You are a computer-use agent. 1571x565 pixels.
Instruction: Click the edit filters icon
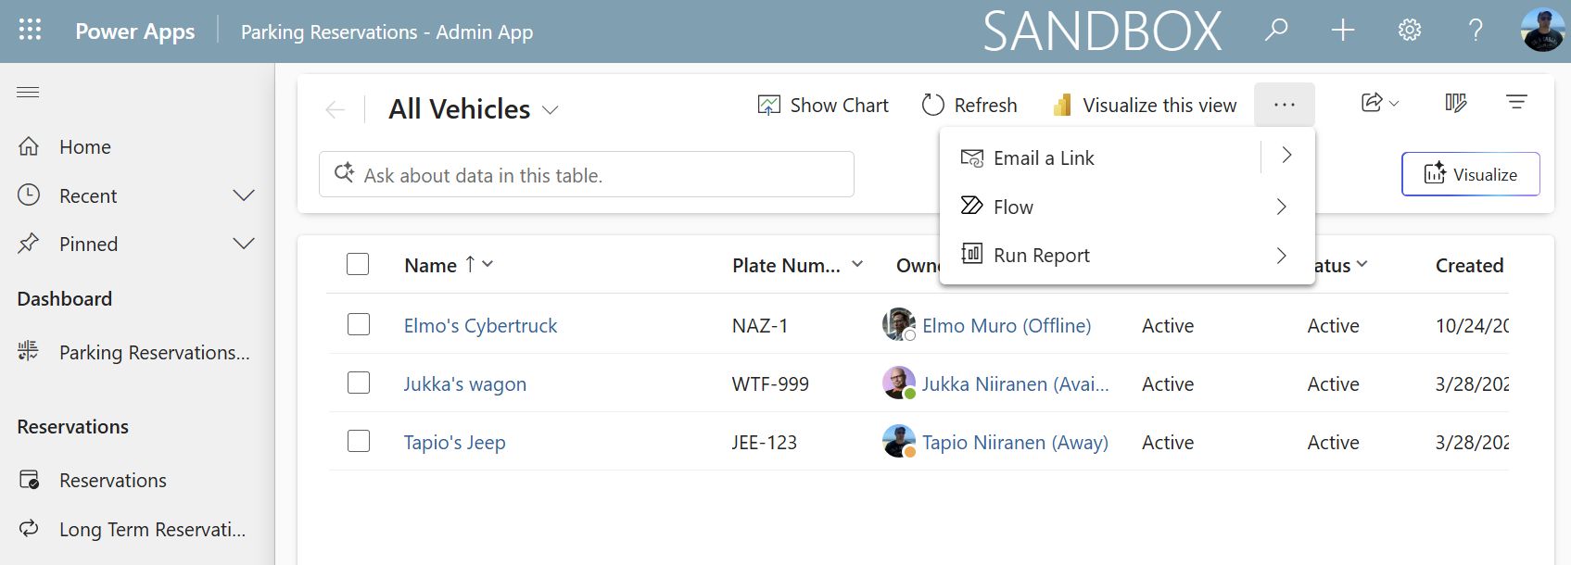(x=1516, y=102)
